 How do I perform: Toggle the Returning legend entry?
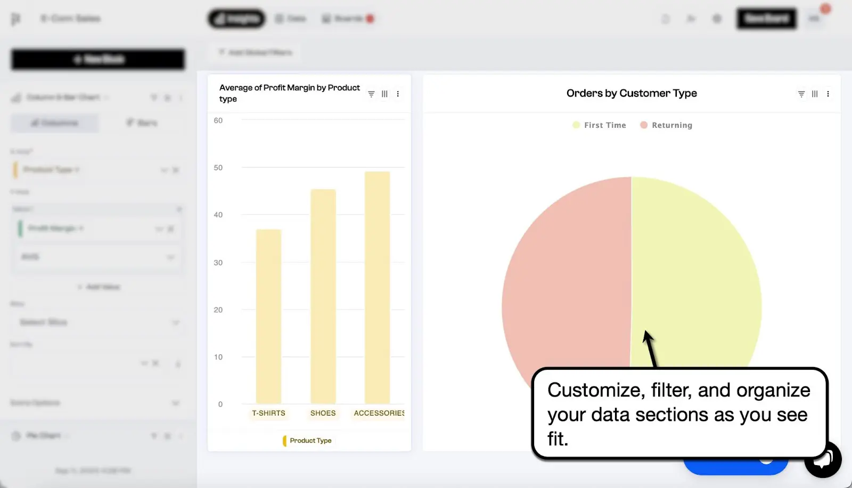click(666, 125)
